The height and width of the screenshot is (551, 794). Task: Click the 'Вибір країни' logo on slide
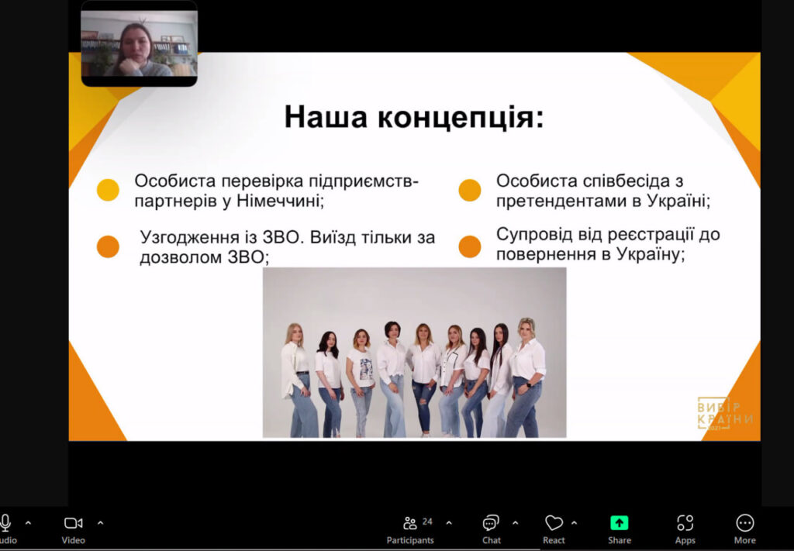[723, 414]
